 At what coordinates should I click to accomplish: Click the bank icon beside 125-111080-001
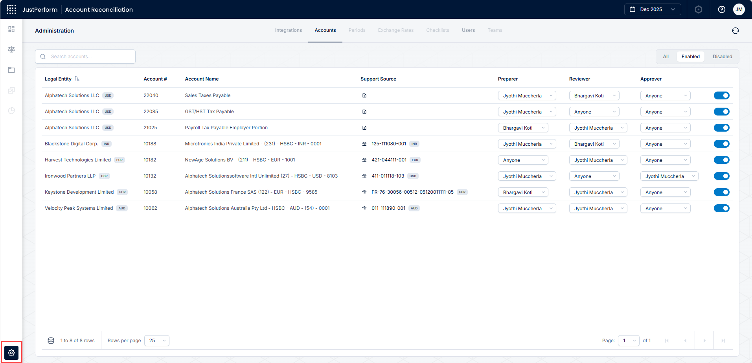364,144
